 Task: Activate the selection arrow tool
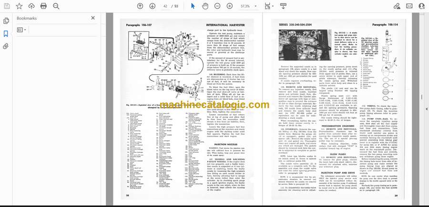click(x=193, y=6)
